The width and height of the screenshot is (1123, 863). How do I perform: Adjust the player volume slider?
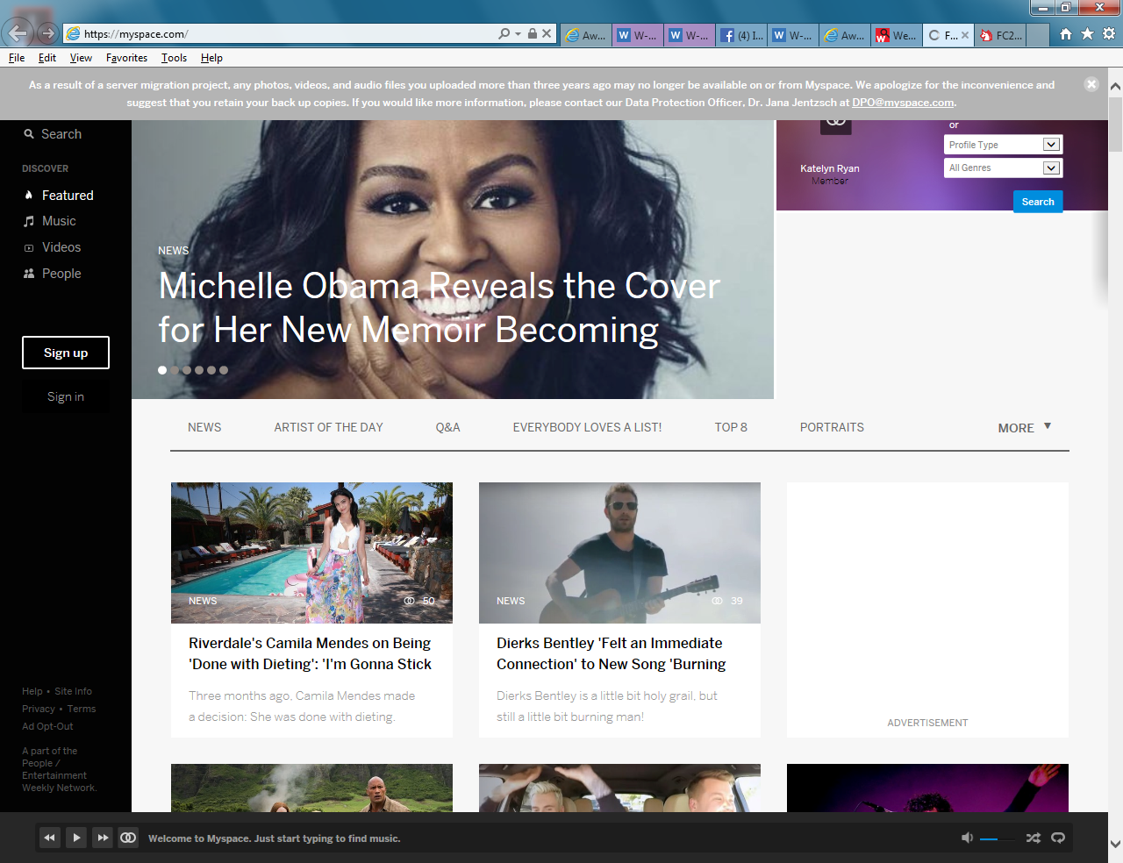pos(997,838)
